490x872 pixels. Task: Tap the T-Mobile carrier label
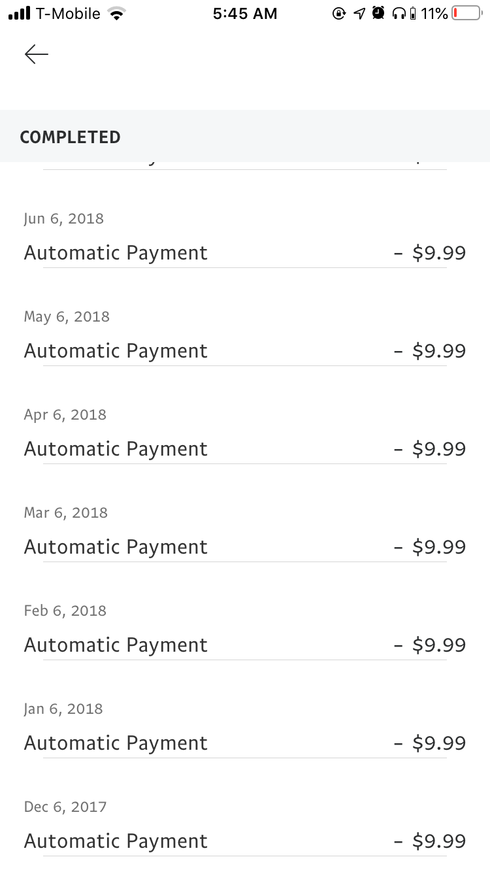[x=69, y=14]
